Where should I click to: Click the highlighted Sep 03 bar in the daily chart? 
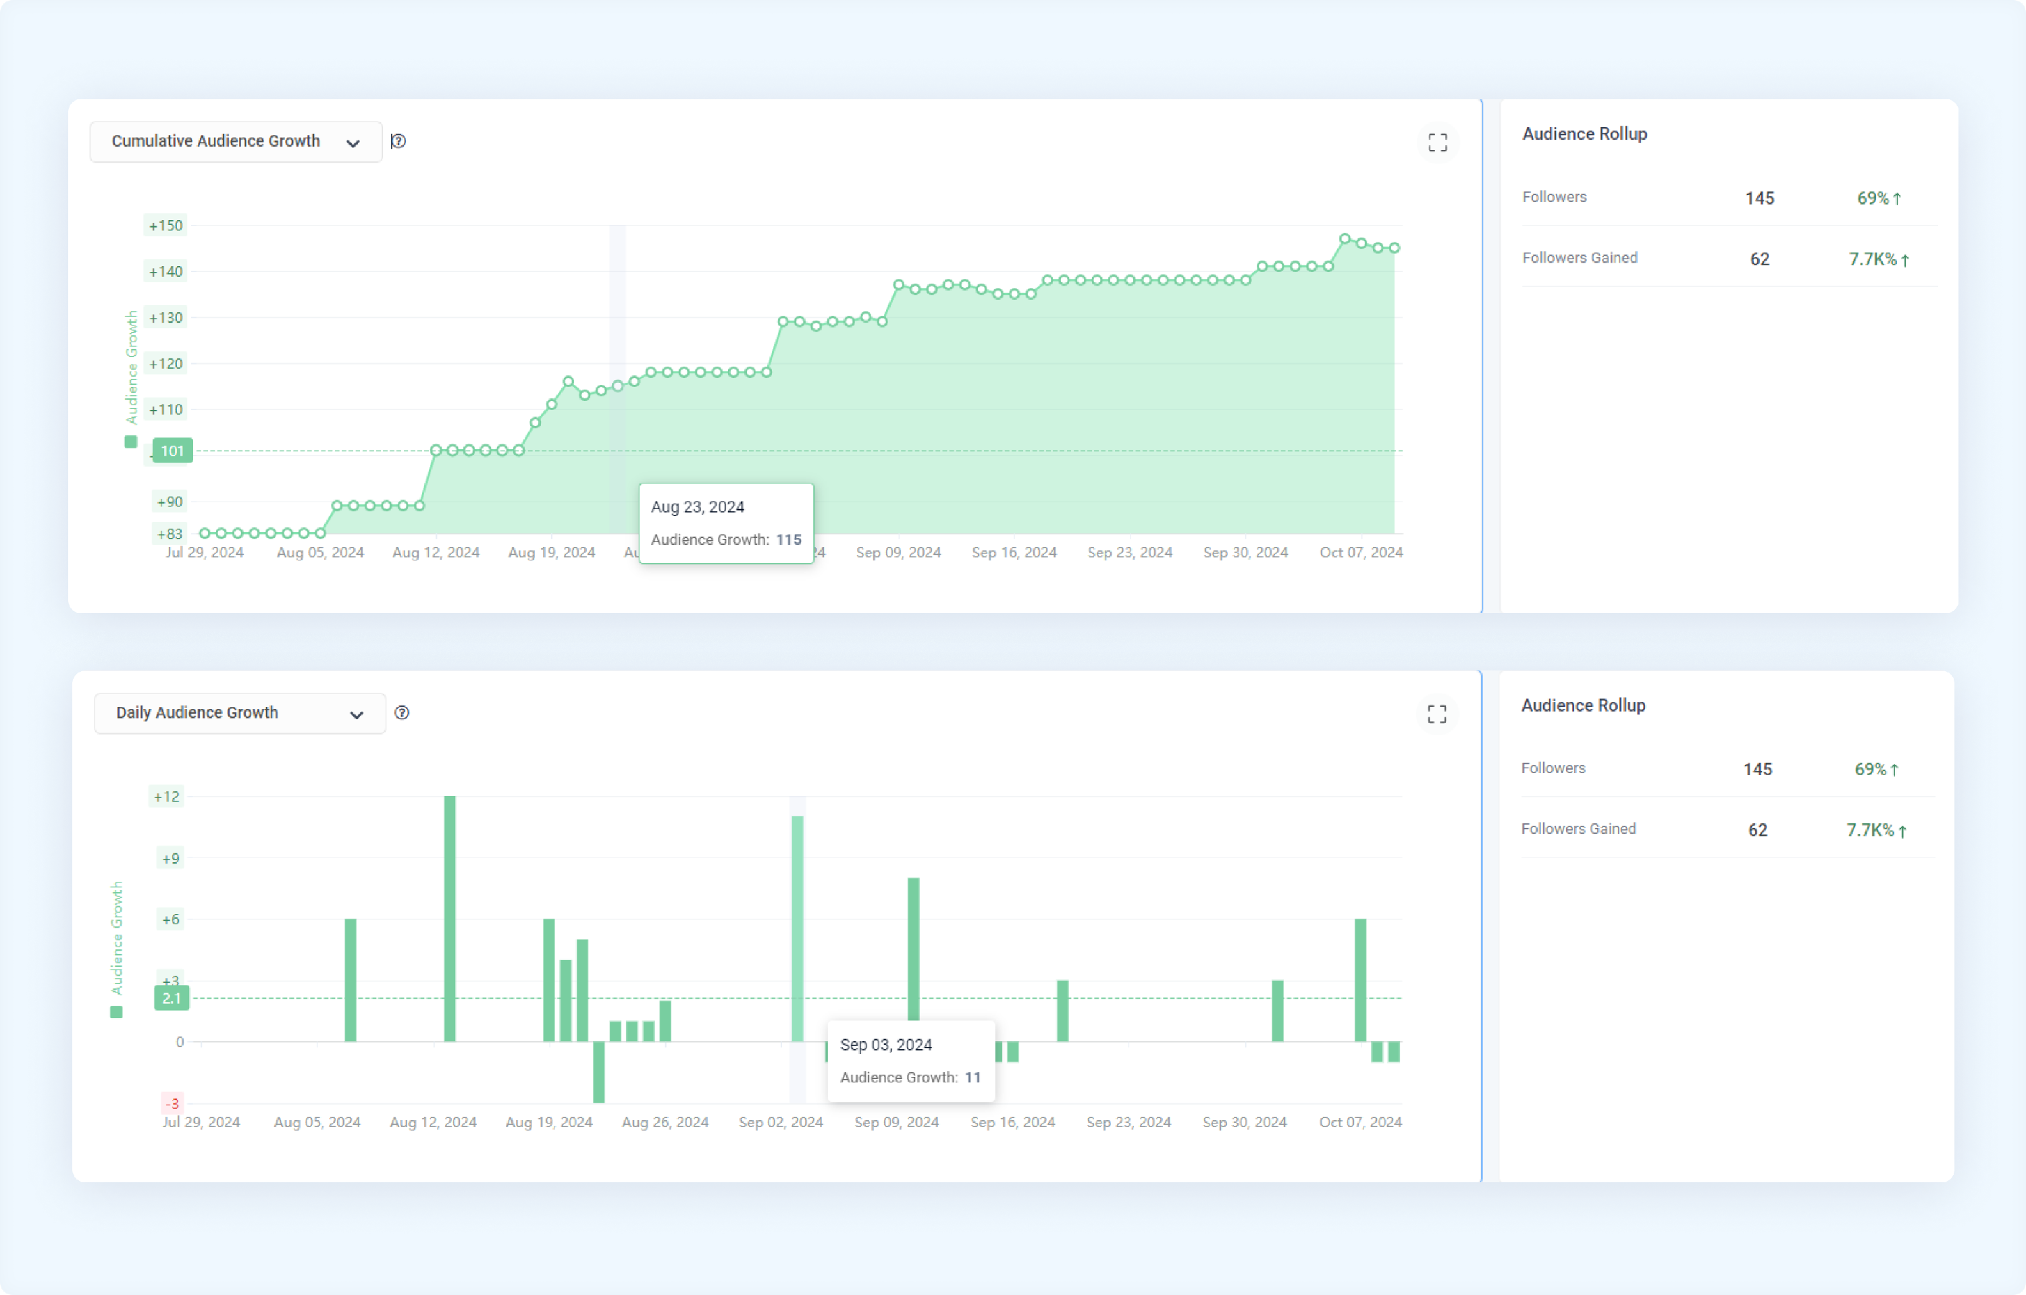798,928
